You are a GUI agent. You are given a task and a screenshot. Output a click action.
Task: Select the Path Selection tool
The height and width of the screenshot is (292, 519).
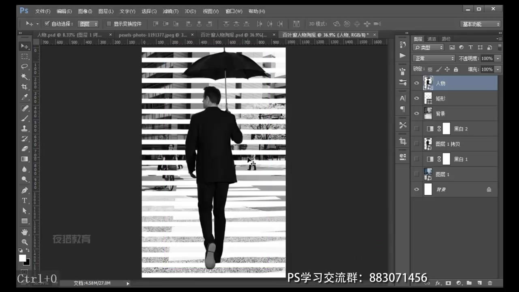(x=25, y=210)
